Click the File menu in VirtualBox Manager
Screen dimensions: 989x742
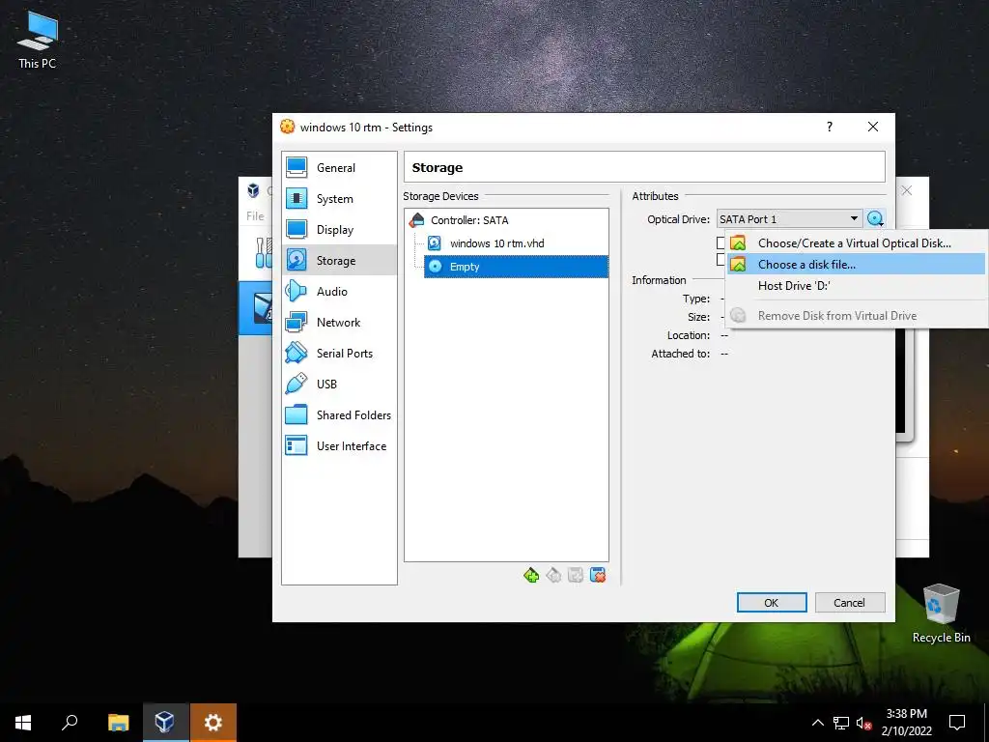(255, 215)
